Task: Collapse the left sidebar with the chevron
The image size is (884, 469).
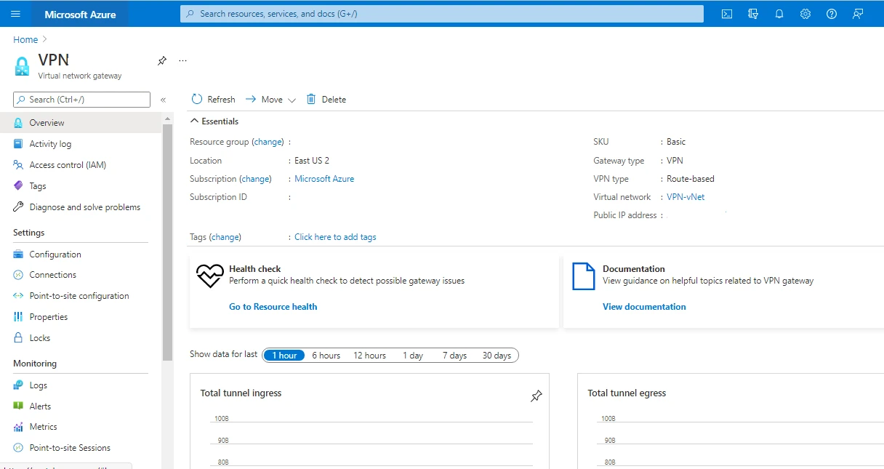Action: tap(163, 99)
